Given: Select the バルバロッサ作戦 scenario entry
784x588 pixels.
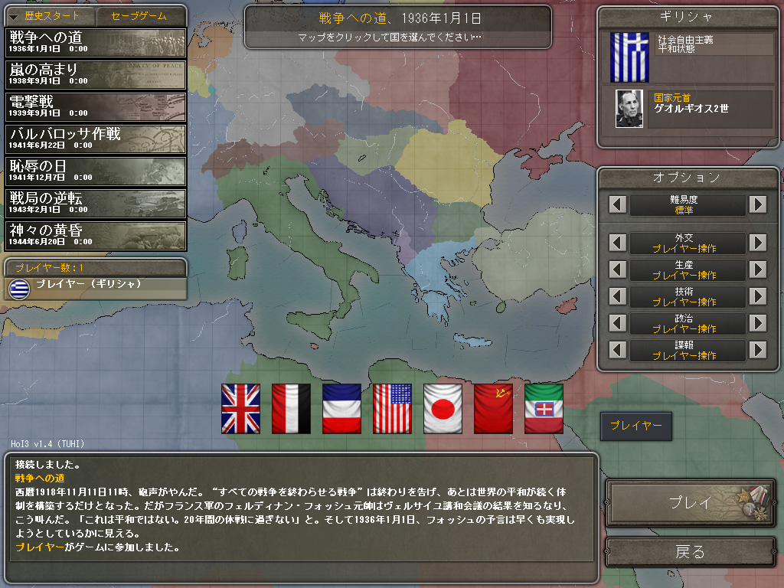Looking at the screenshot, I should [96, 139].
